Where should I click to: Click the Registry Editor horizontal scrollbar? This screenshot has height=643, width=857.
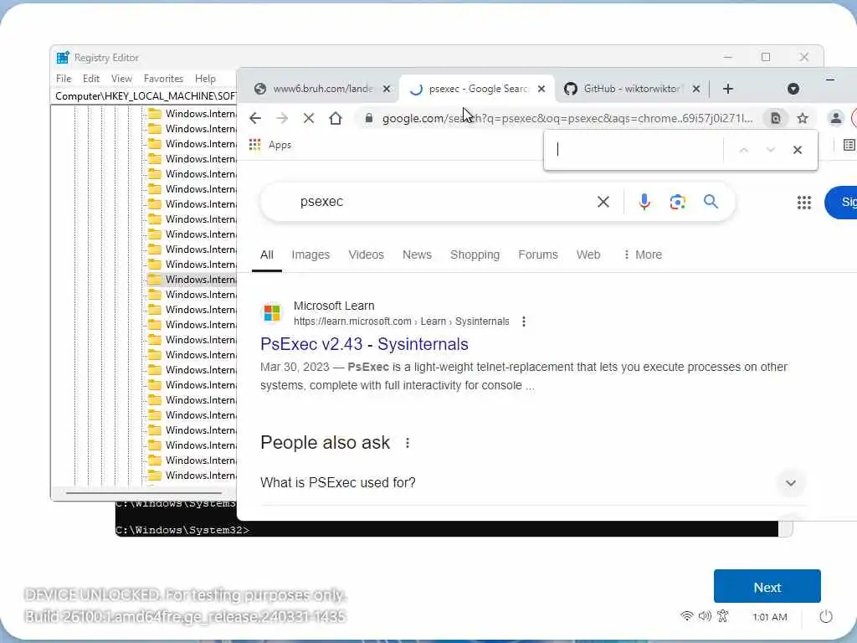pyautogui.click(x=144, y=493)
